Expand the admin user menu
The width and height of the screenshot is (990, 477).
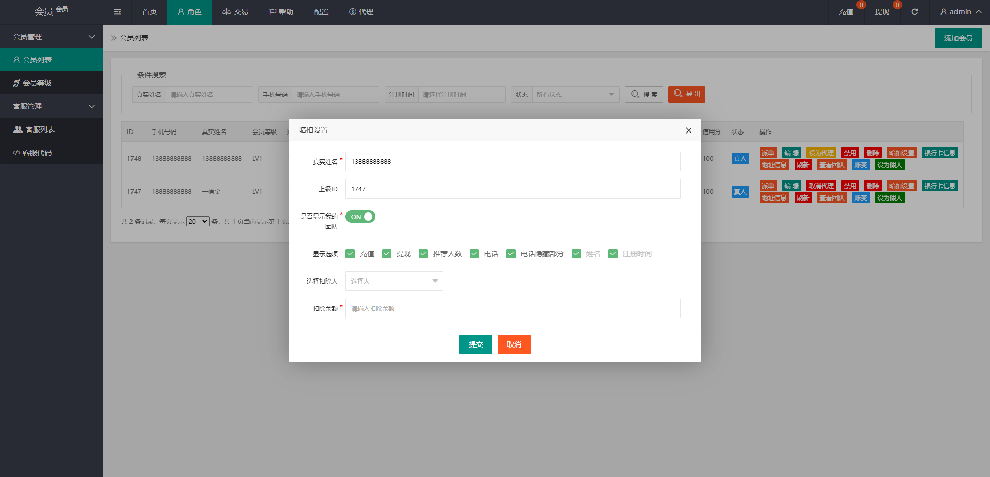coord(960,12)
